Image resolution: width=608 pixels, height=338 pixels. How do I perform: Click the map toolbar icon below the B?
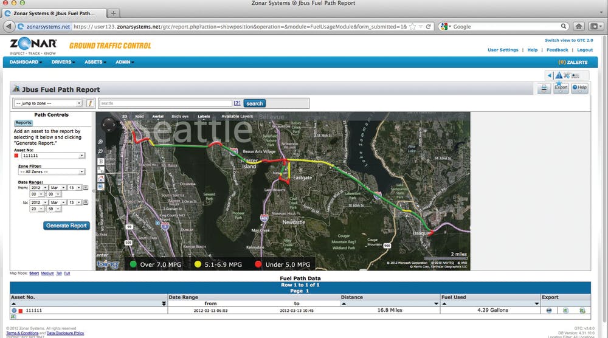tap(101, 170)
